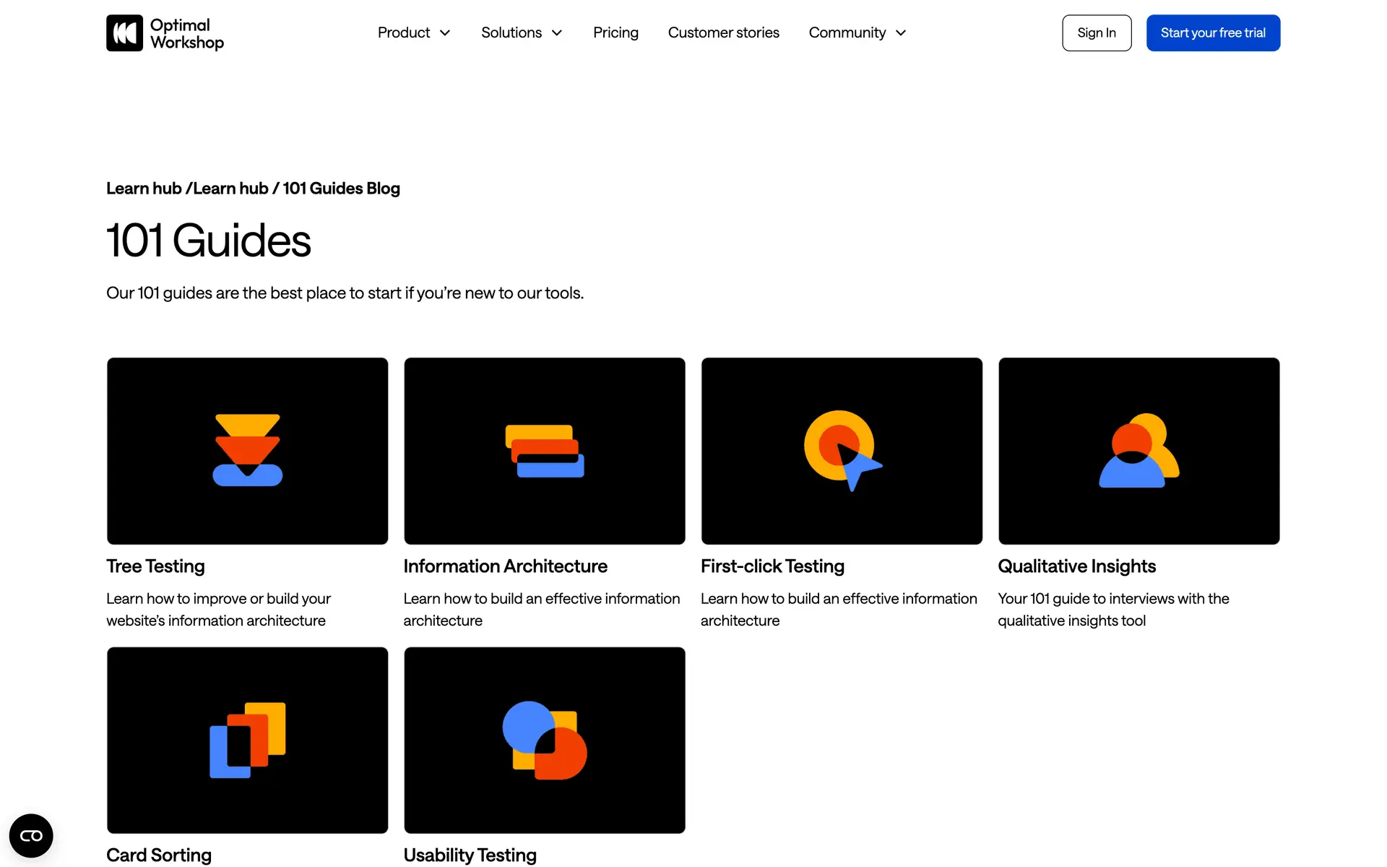
Task: Click the Optimal Workshop logo icon
Action: pyautogui.click(x=124, y=33)
